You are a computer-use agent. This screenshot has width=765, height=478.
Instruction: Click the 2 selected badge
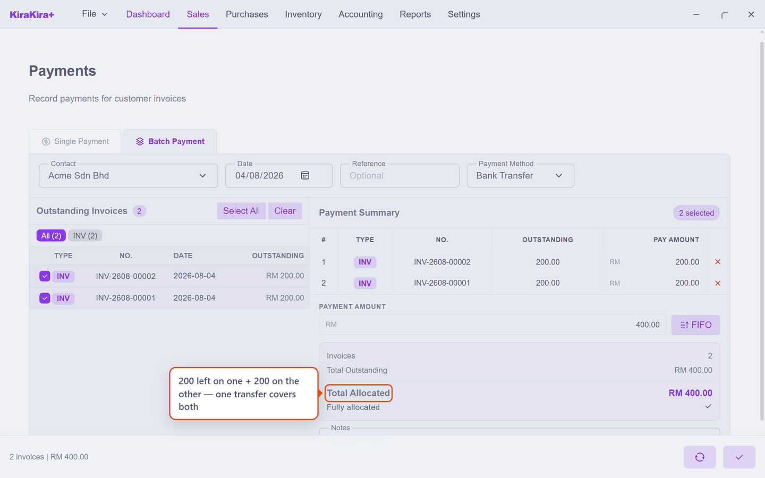[696, 213]
